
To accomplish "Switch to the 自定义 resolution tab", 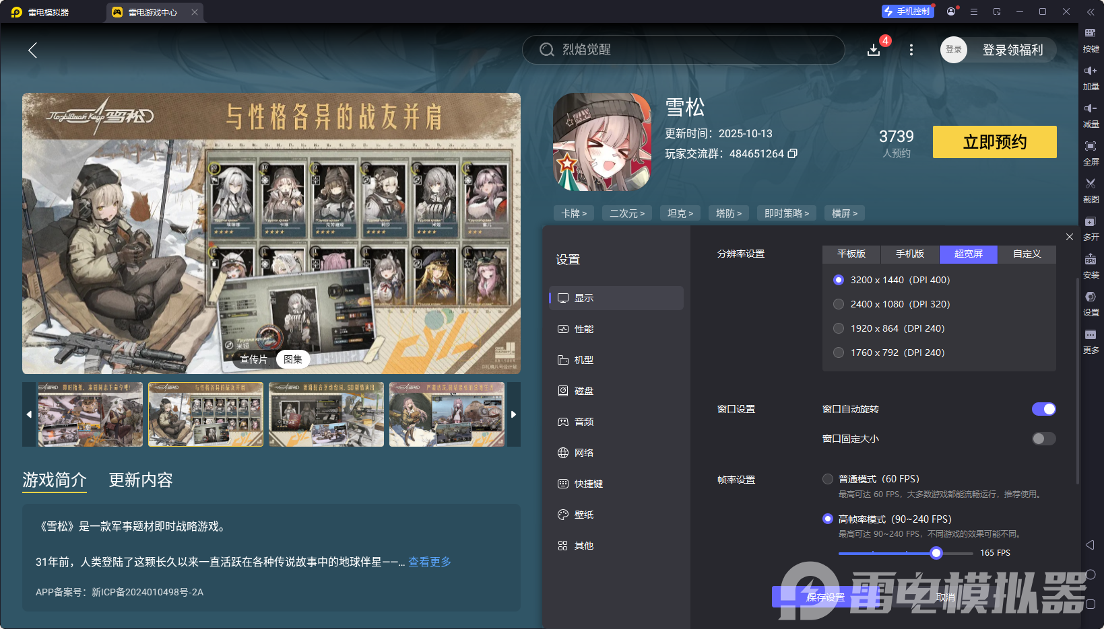I will coord(1026,254).
